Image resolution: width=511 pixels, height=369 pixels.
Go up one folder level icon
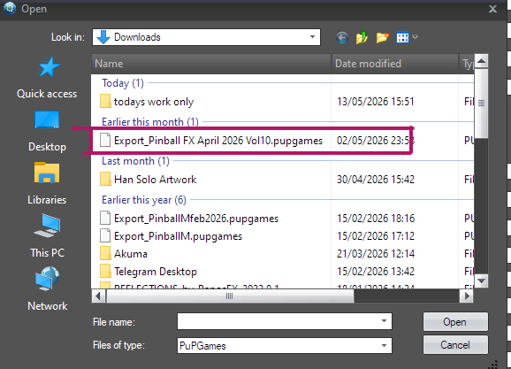pos(362,37)
